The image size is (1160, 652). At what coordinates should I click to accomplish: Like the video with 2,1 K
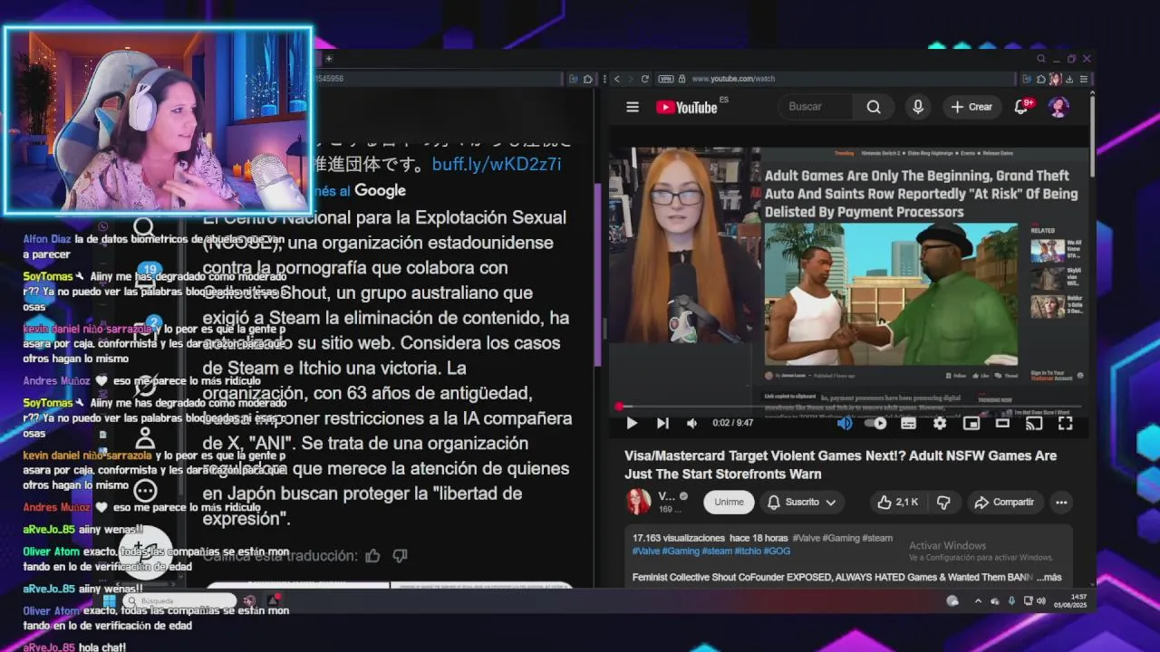898,502
